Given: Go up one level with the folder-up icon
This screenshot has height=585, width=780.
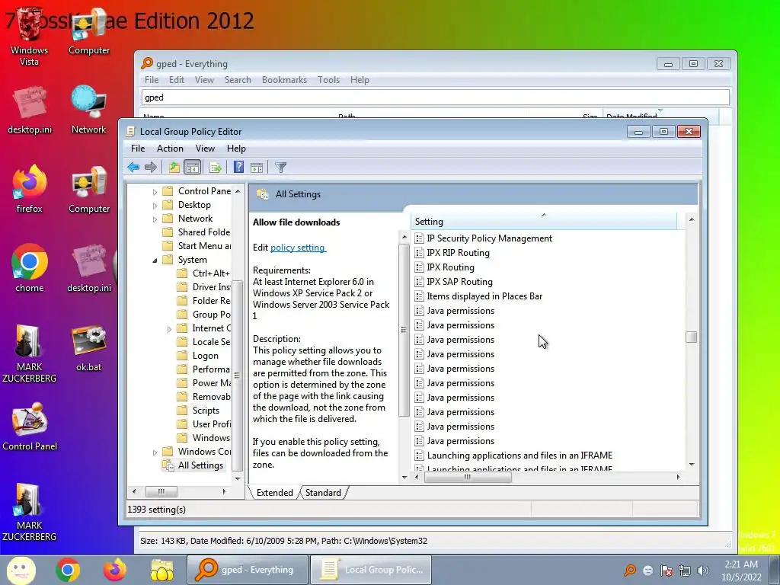Looking at the screenshot, I should coord(174,167).
